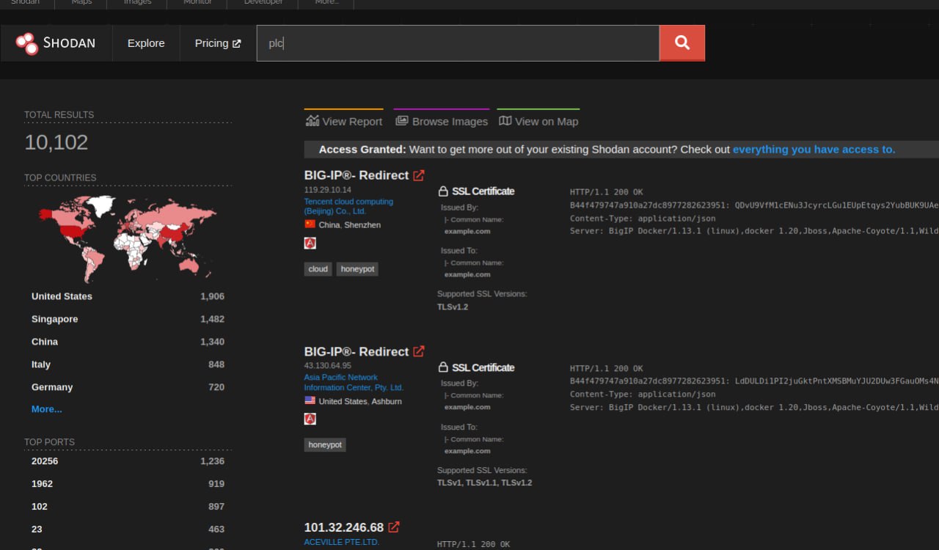Filter by port 23
The width and height of the screenshot is (939, 550).
(x=37, y=529)
